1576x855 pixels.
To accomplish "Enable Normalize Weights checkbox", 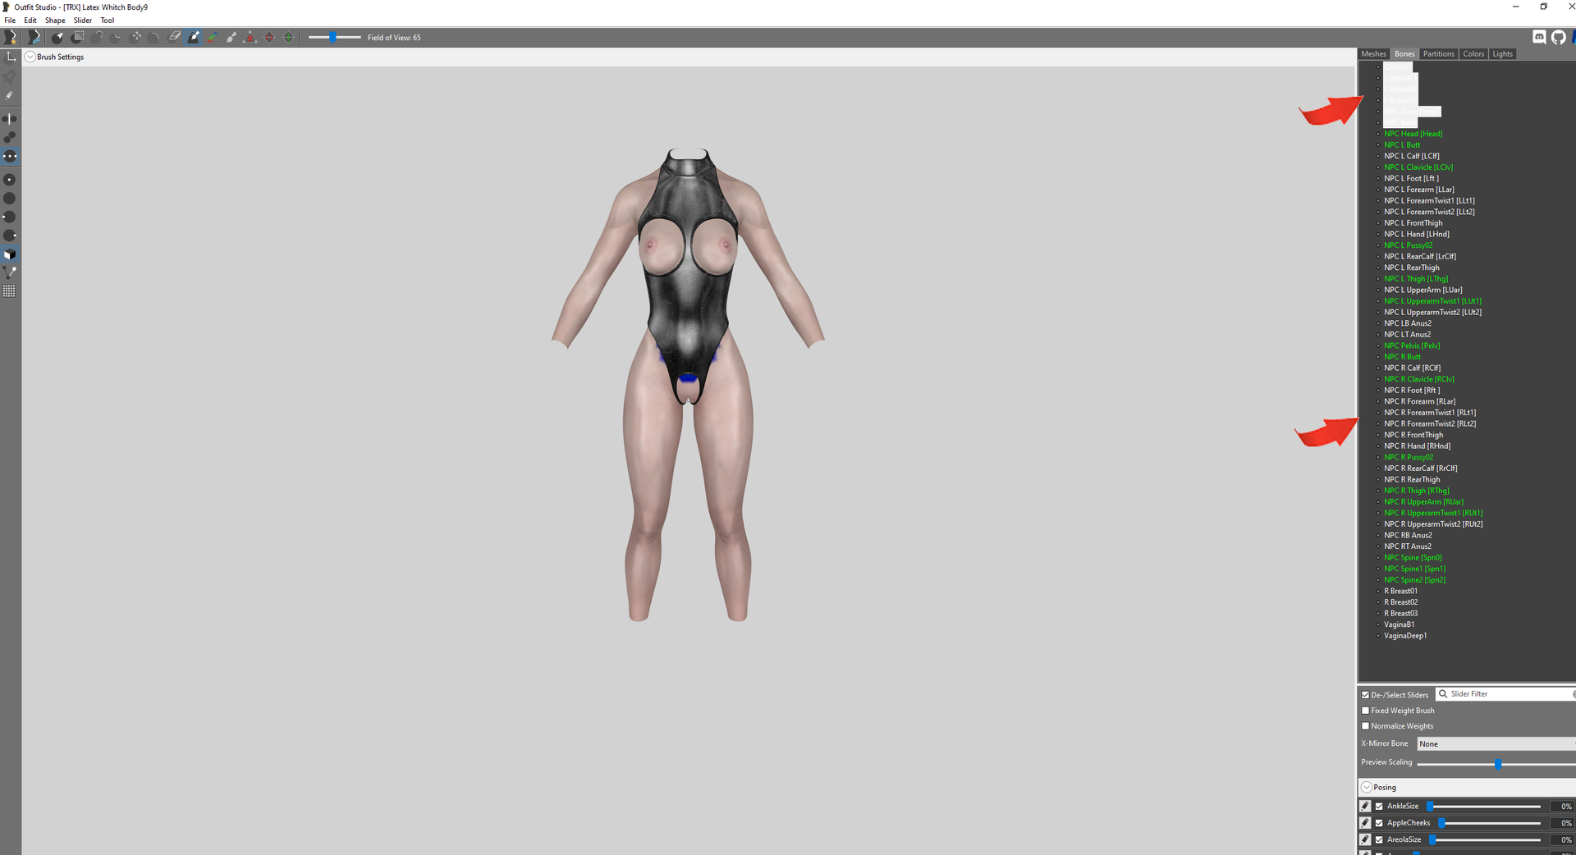I will [x=1366, y=726].
